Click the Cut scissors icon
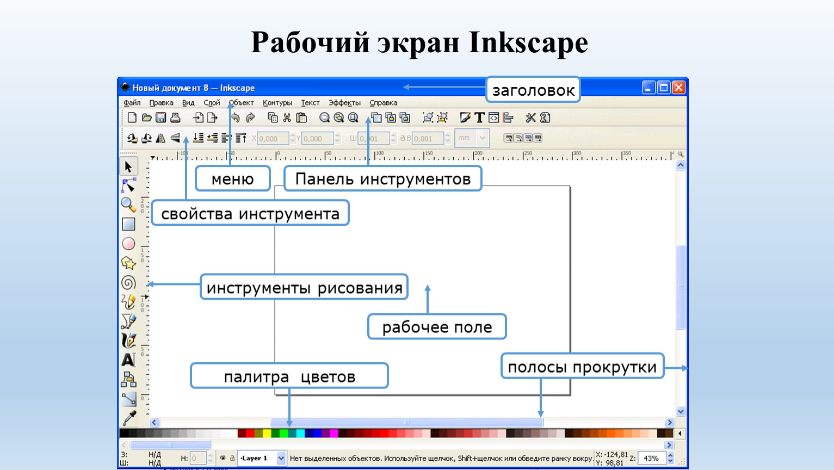834x470 pixels. pos(287,117)
